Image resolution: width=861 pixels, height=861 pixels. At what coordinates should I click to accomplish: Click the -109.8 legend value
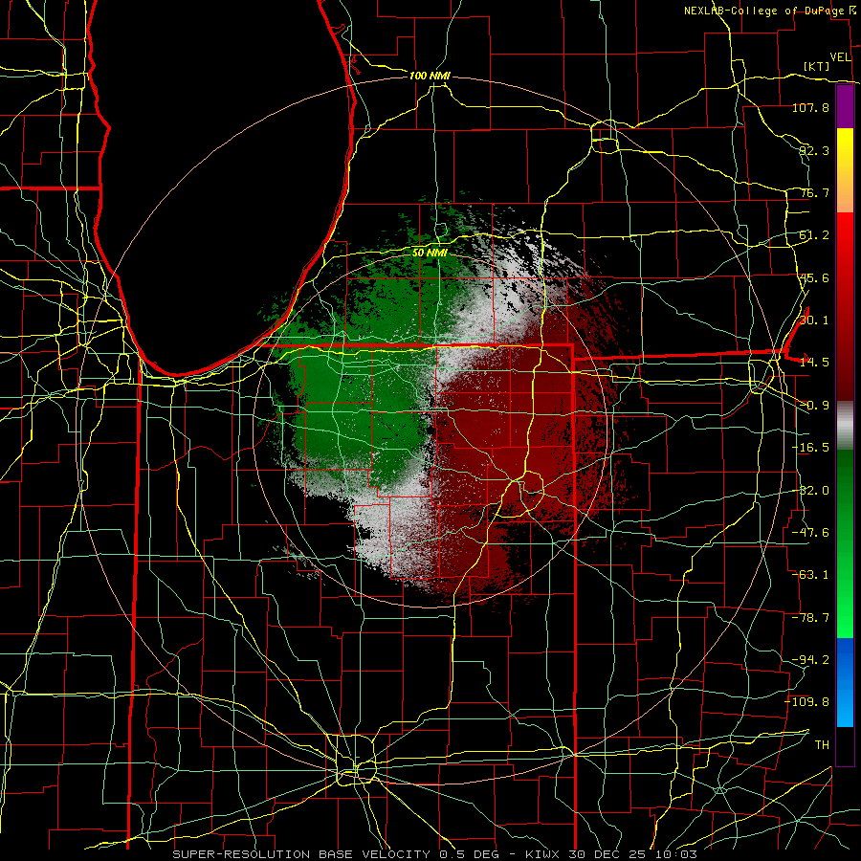(x=807, y=702)
